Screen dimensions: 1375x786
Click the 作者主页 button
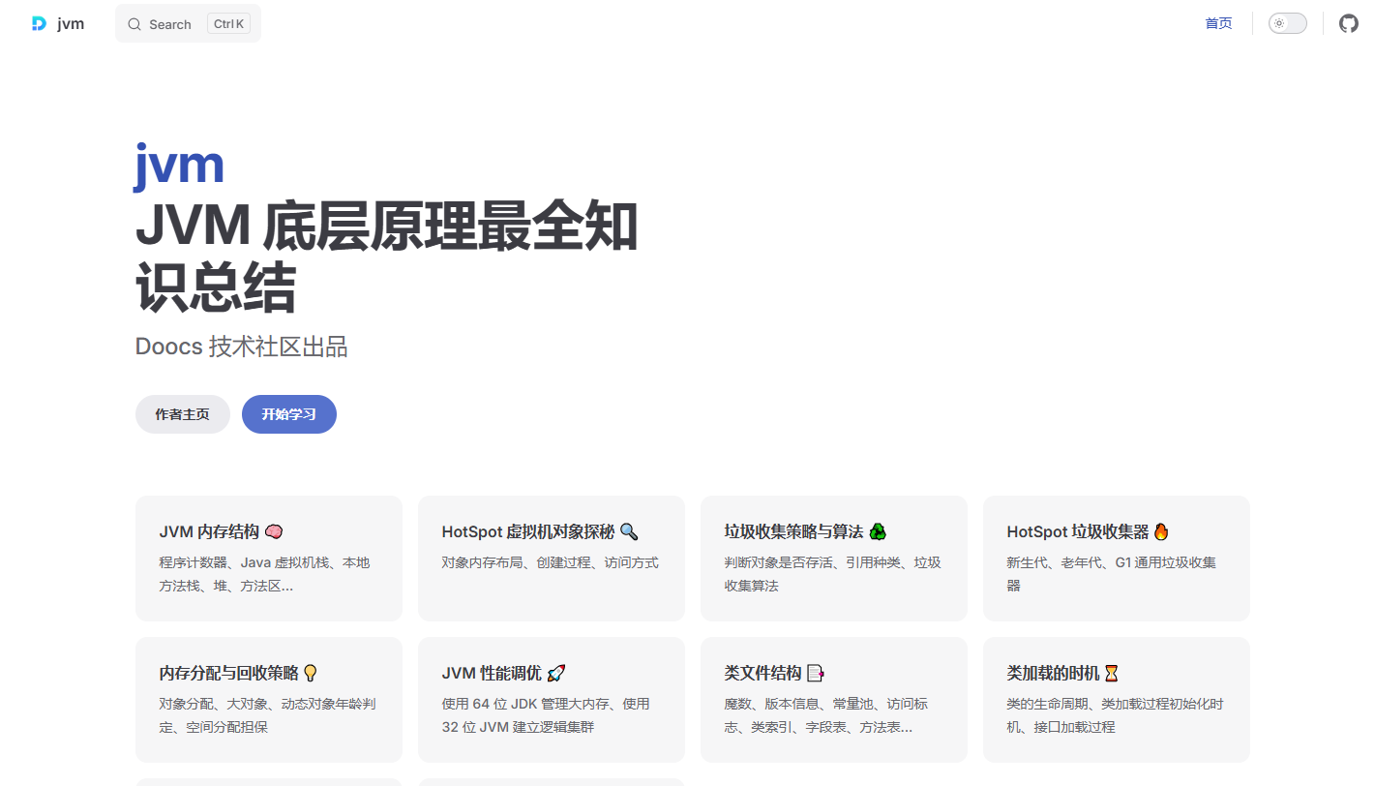(183, 414)
